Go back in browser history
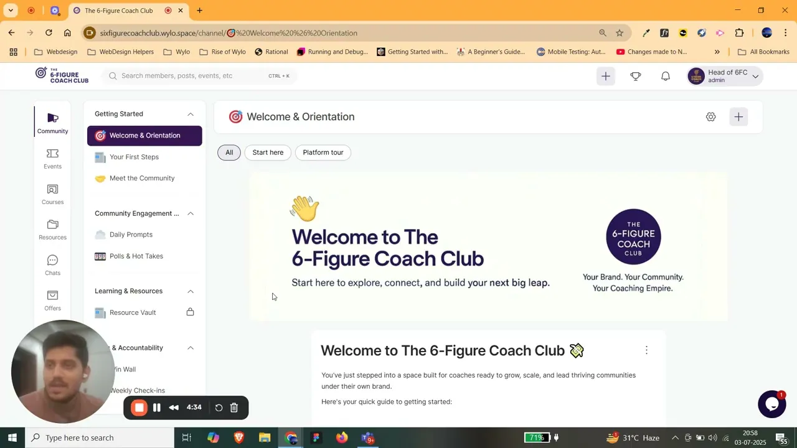 12,32
